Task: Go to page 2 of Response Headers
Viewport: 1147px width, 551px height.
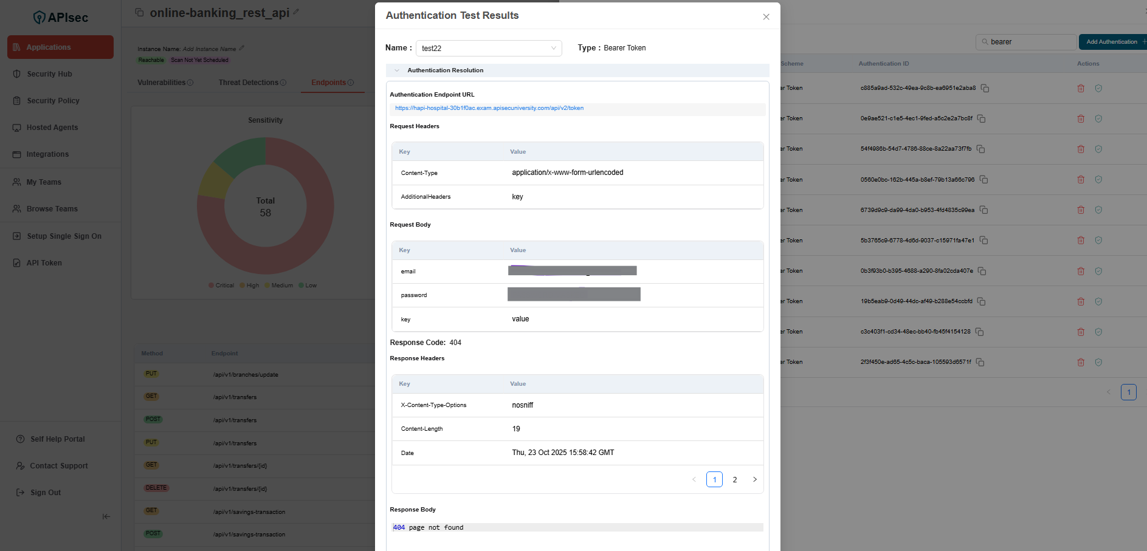Action: 735,479
